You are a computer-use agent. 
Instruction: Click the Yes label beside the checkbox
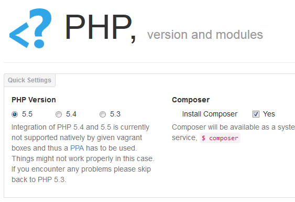coord(269,114)
